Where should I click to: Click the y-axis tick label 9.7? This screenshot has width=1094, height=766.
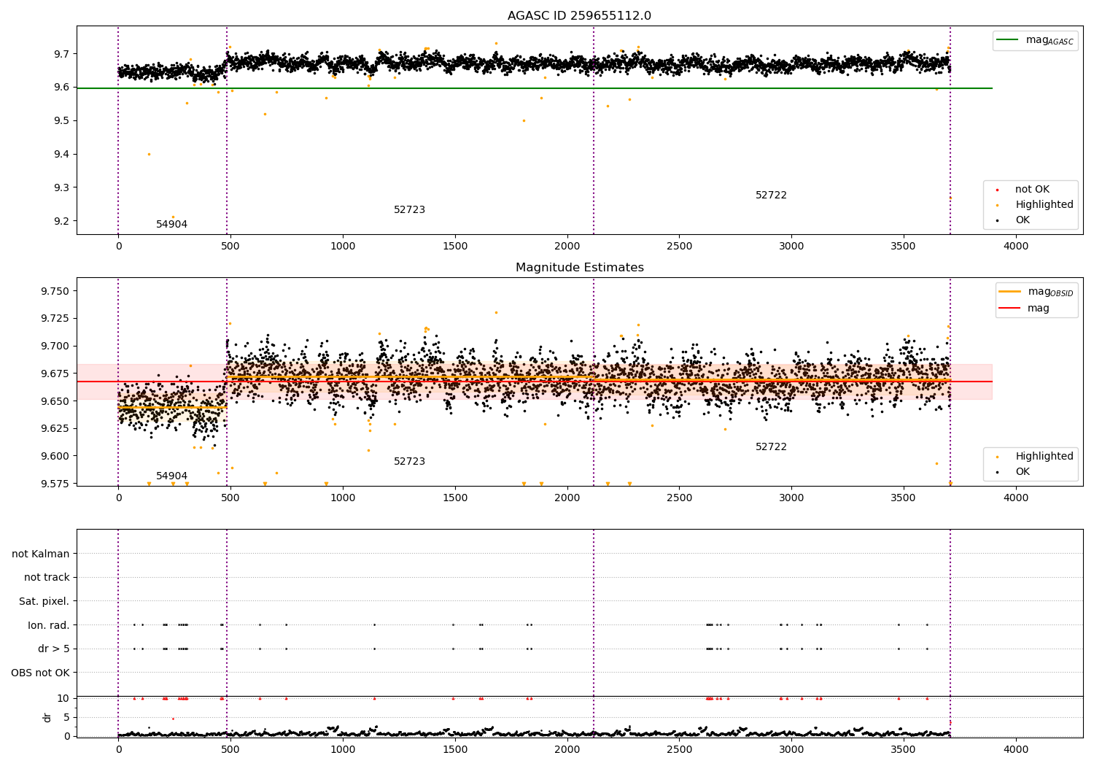click(61, 54)
